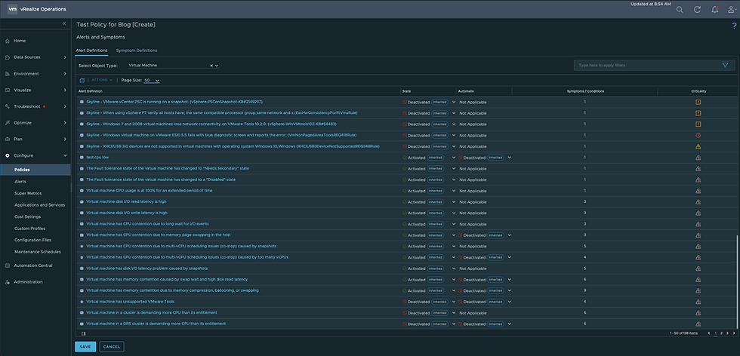Go to next page arrow
This screenshot has width=740, height=356.
pyautogui.click(x=733, y=333)
